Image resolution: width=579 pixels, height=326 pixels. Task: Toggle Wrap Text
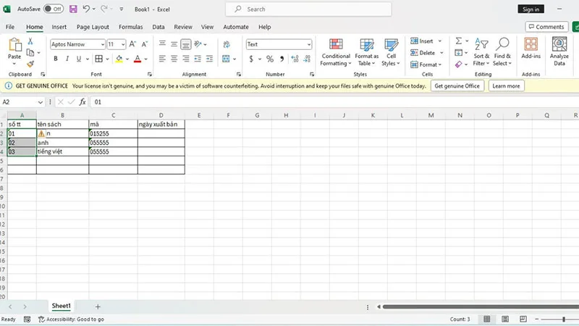[x=227, y=44]
